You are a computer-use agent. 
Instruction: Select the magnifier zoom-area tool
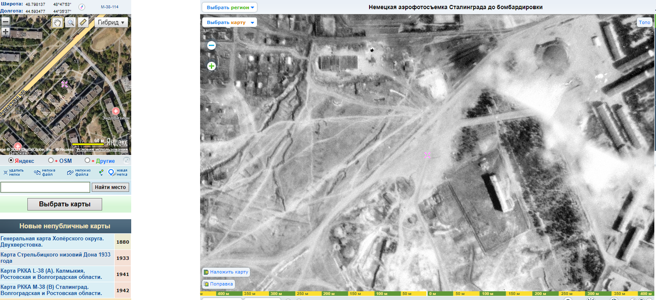tap(71, 22)
